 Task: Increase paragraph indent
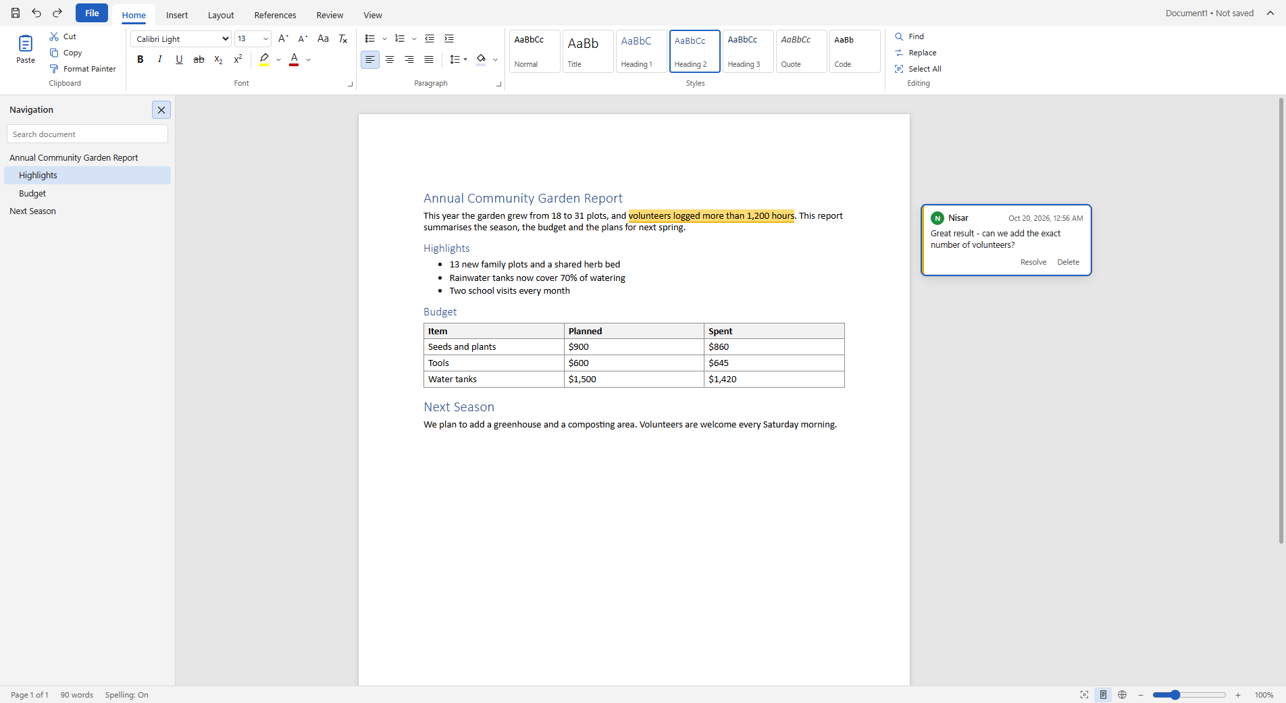pos(449,38)
